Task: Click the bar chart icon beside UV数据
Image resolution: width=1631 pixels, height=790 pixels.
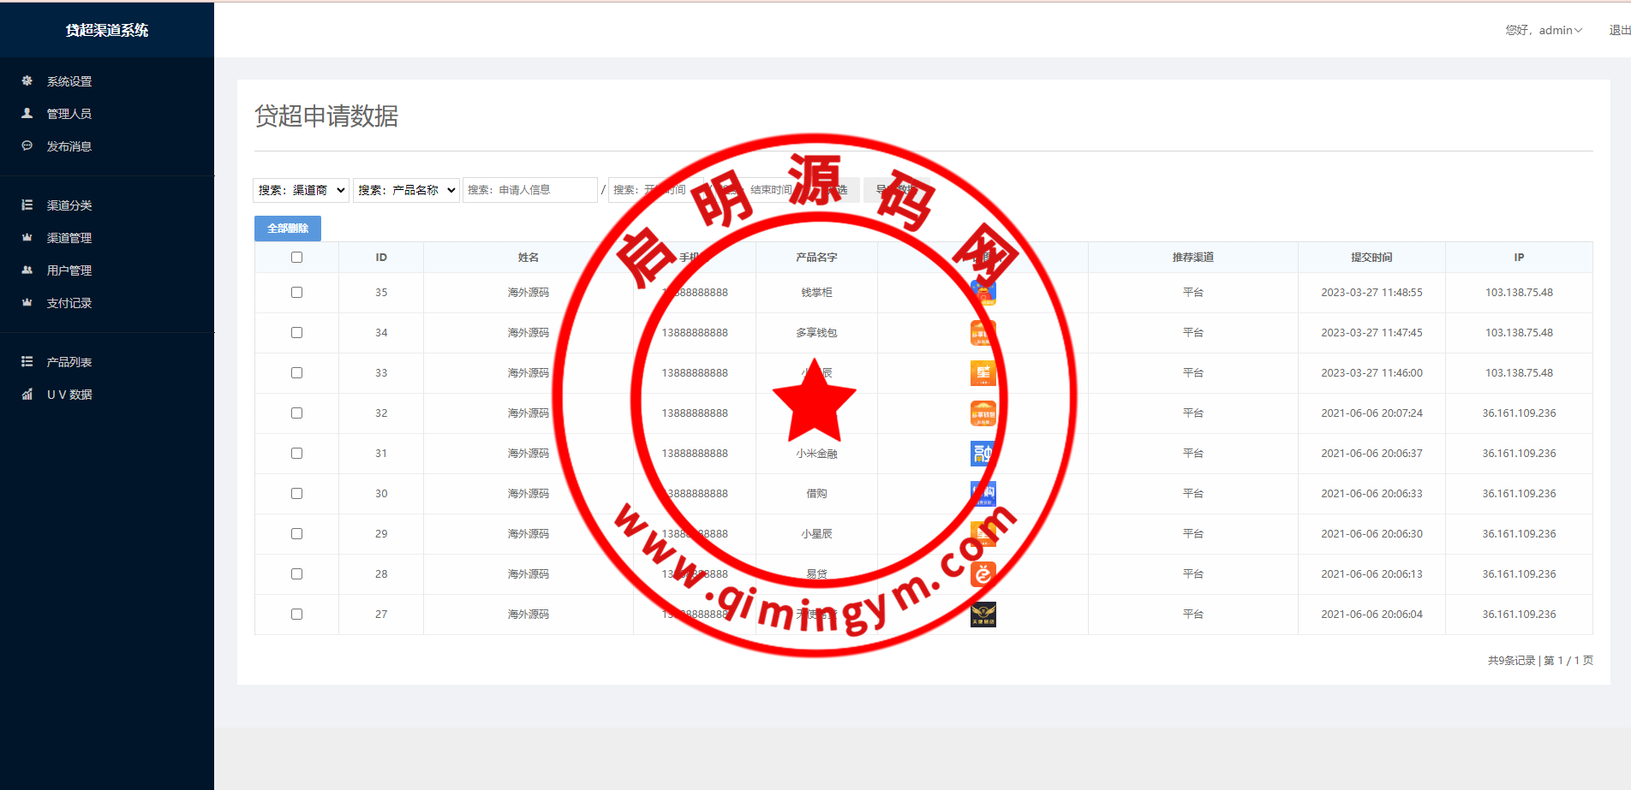Action: (27, 395)
